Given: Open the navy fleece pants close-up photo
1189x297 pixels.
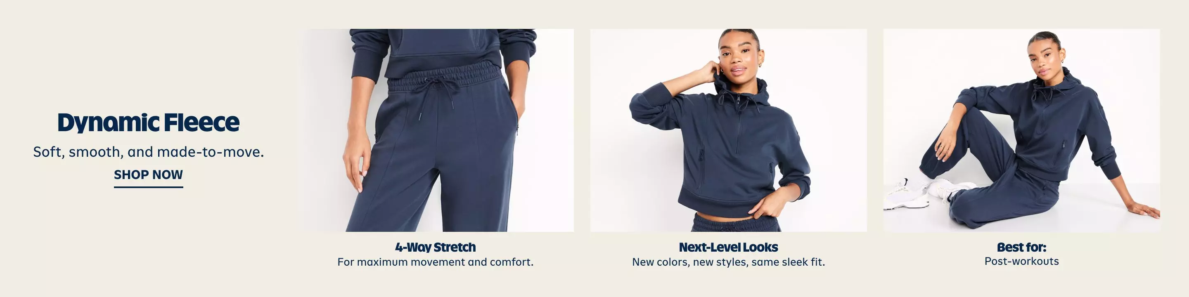Looking at the screenshot, I should [435, 130].
